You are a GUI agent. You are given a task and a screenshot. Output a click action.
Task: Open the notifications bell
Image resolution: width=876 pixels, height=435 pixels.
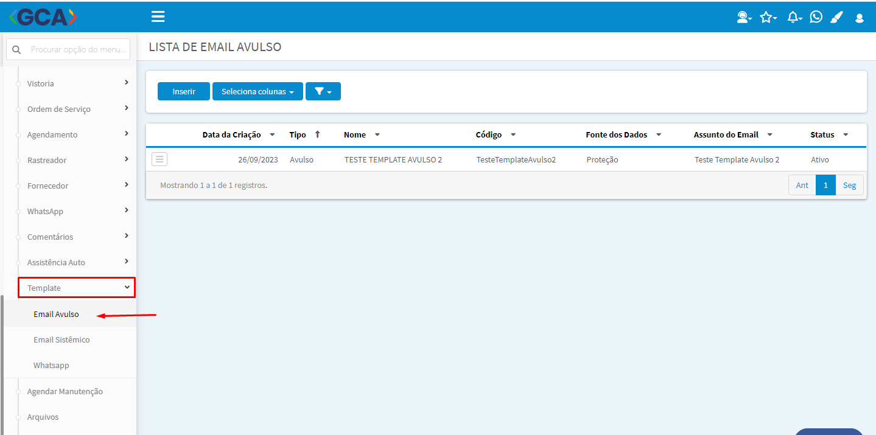tap(794, 18)
